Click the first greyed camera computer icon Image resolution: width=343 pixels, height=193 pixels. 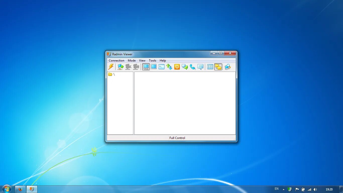128,67
